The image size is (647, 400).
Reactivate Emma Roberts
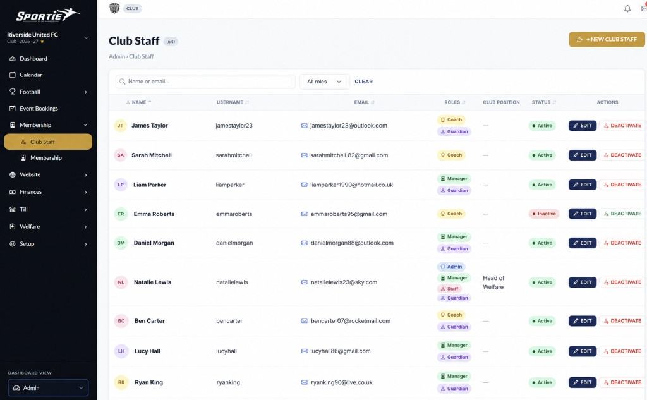pos(622,214)
